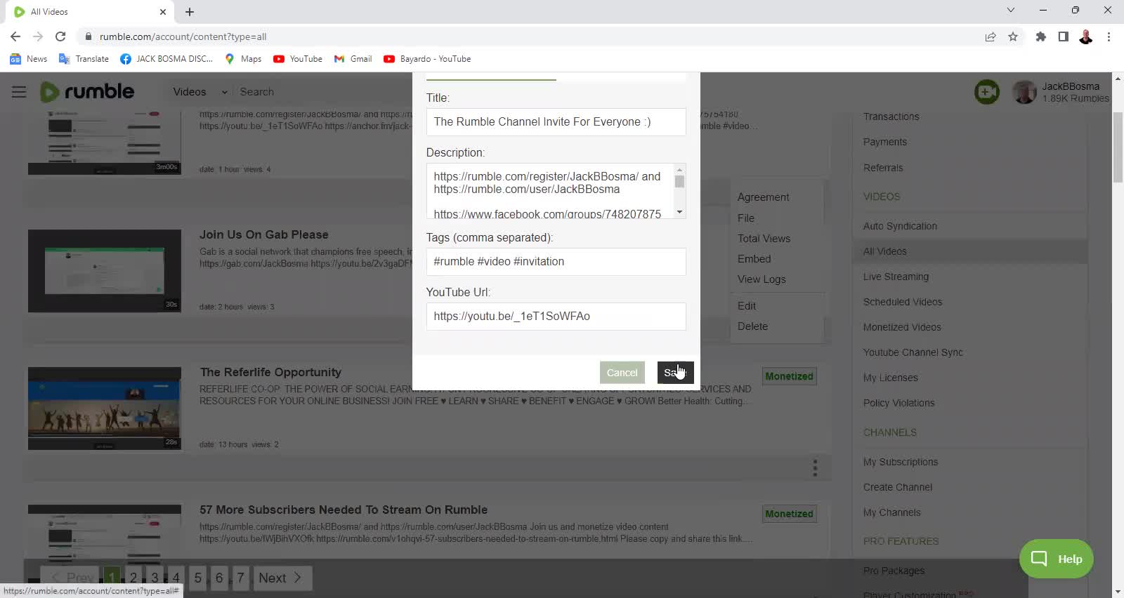Open The Referlife Opportunity video thumbnail
This screenshot has width=1124, height=598.
pos(105,408)
